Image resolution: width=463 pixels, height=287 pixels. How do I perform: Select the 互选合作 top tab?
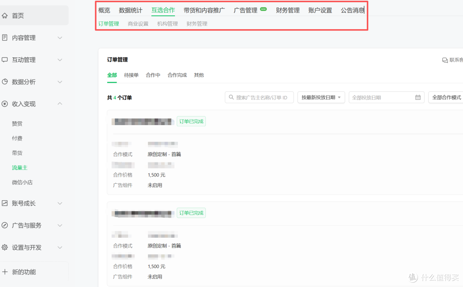(163, 10)
